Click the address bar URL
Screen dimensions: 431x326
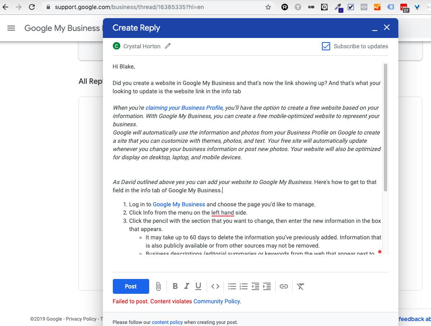129,7
